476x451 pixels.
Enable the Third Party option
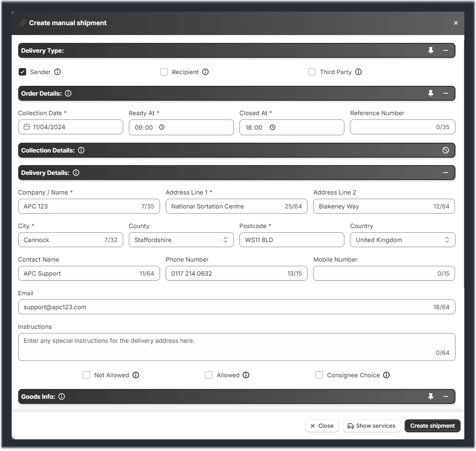312,72
